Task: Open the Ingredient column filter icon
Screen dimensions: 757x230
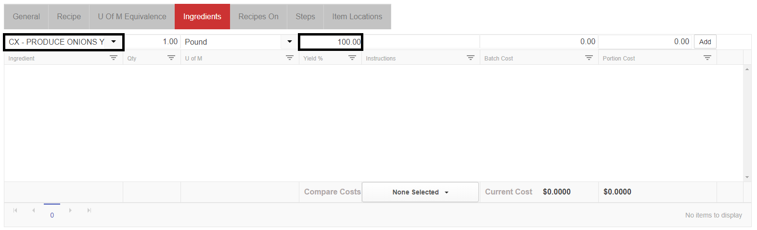Action: pos(114,58)
